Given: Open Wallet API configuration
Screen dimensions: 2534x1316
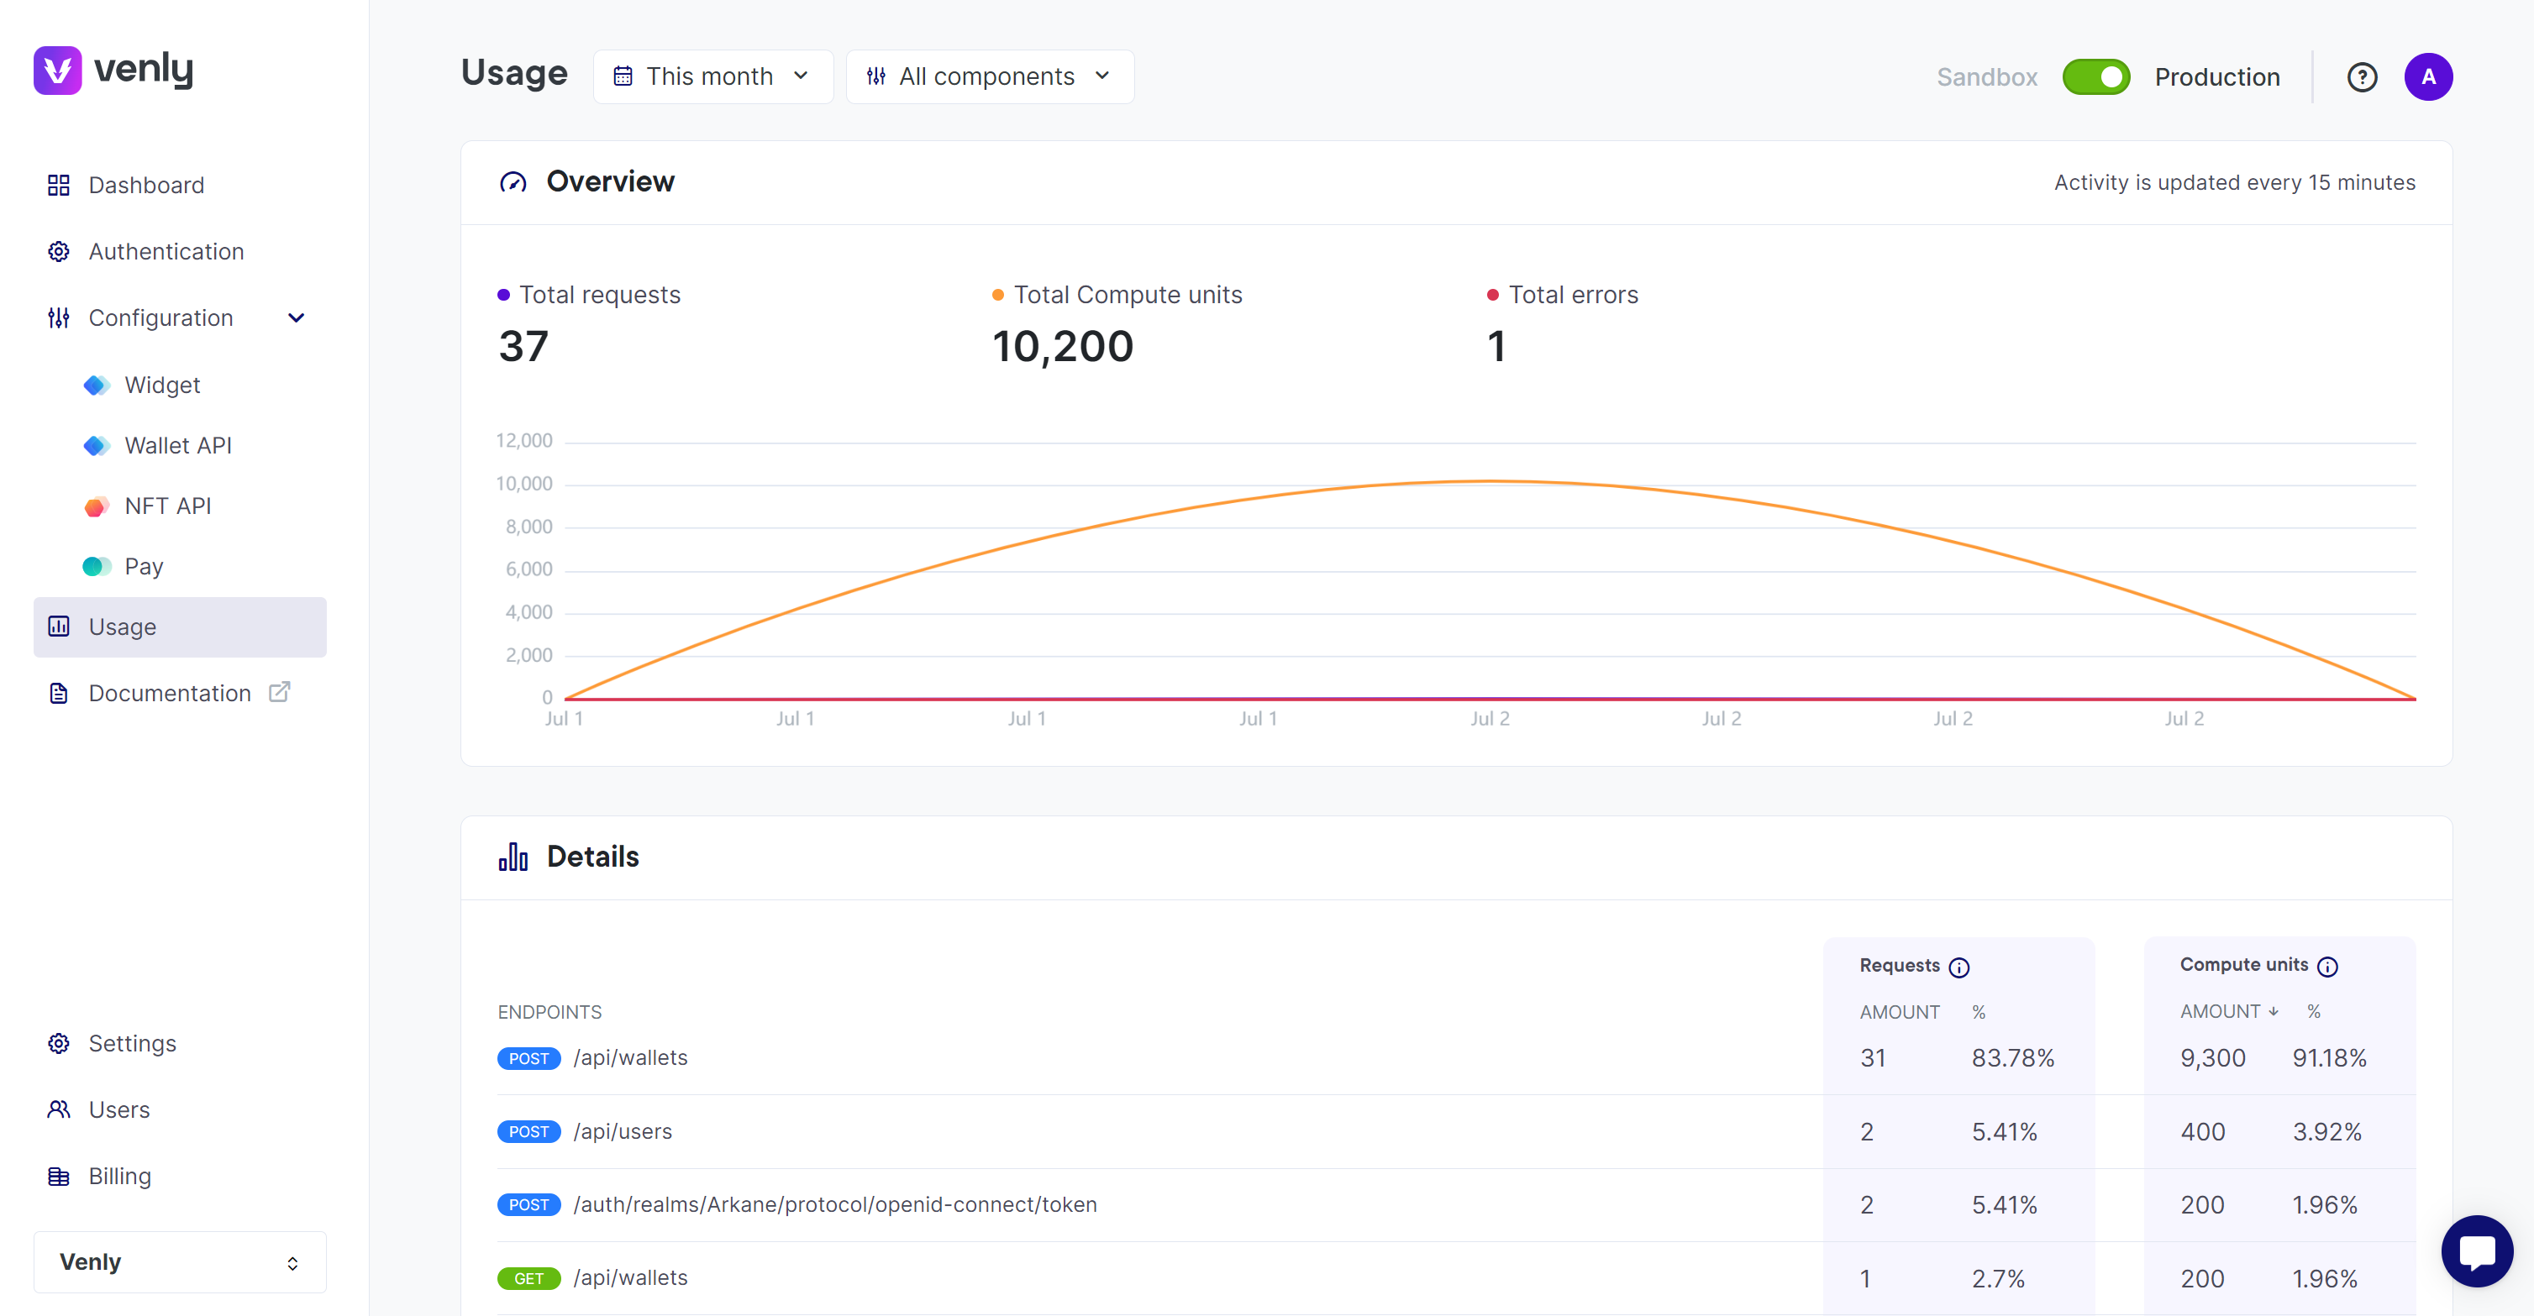Looking at the screenshot, I should click(180, 446).
